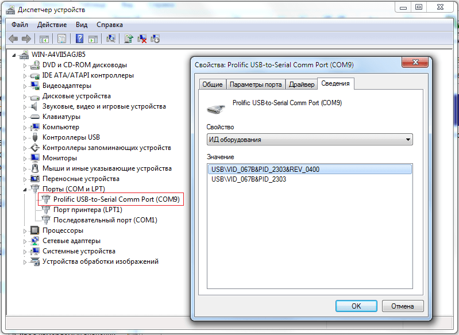
Task: Open the Вид menu
Action: tap(82, 25)
